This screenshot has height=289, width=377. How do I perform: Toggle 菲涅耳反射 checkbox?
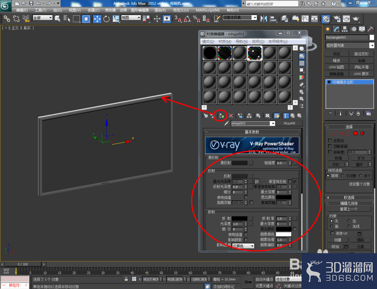click(x=290, y=181)
